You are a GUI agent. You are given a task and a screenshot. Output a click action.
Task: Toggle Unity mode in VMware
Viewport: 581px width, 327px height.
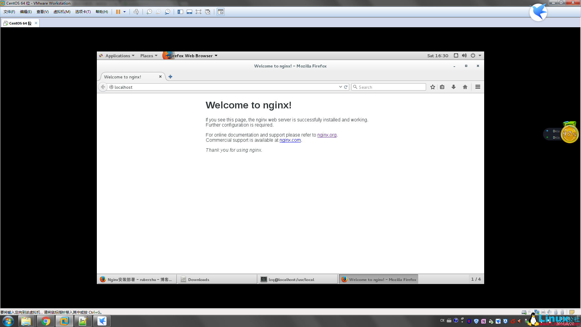tap(208, 12)
